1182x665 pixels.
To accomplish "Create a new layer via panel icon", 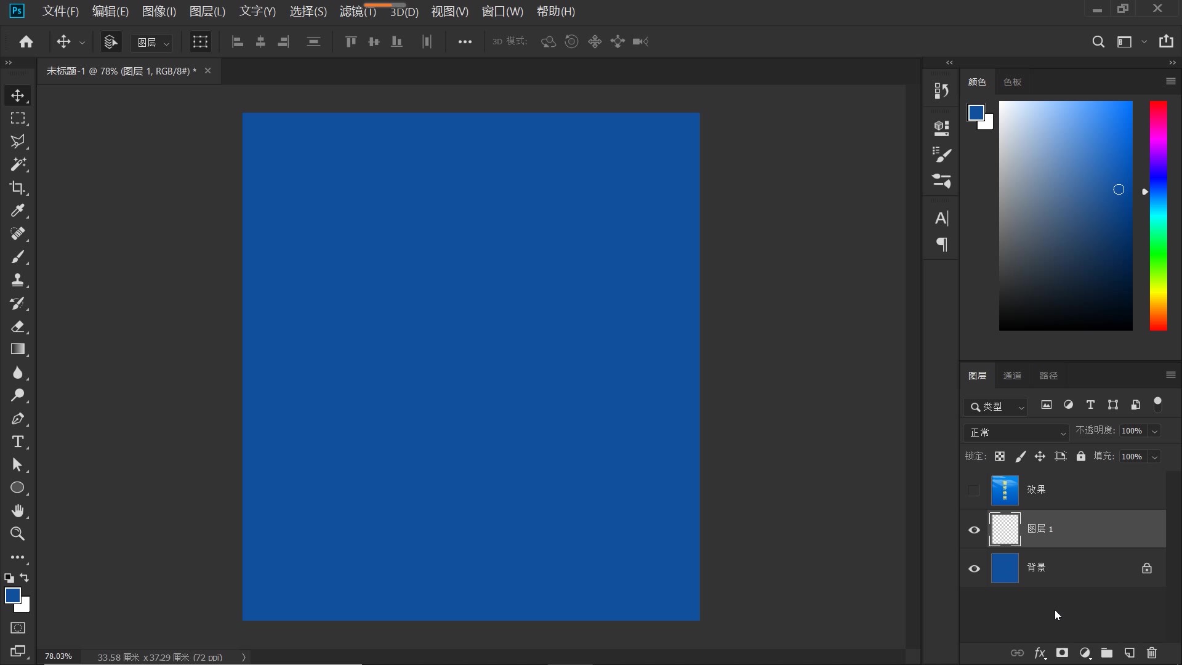I will click(1130, 653).
